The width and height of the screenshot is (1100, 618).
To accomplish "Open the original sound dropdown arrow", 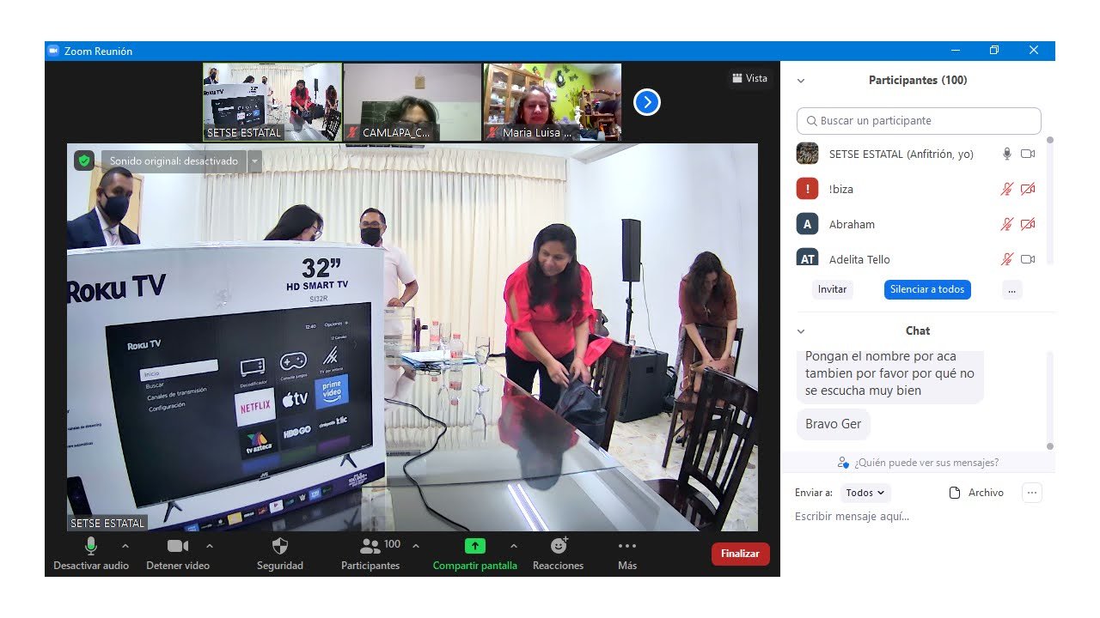I will tap(254, 161).
